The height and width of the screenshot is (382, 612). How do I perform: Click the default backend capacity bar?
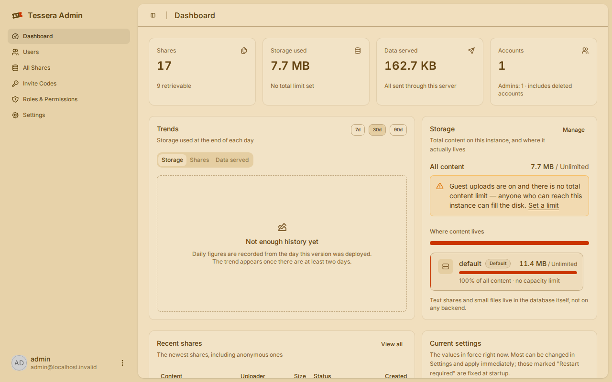(x=518, y=273)
